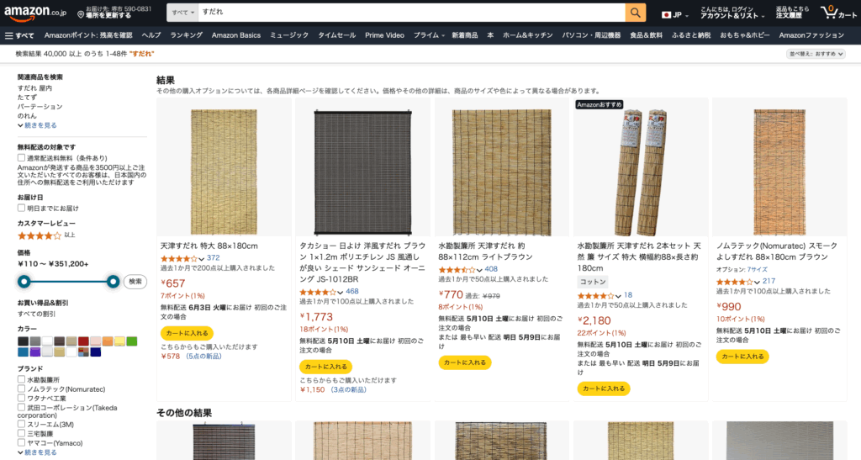Open タイムセール nav item

(x=337, y=35)
